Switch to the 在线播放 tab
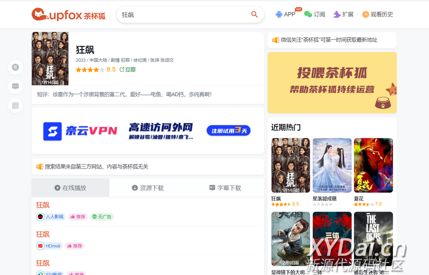This screenshot has height=275, width=429. (71, 188)
